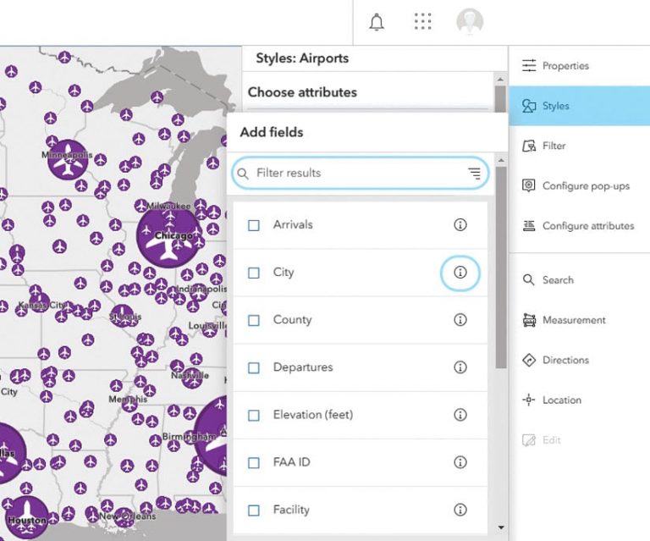Click the Filter results input field
This screenshot has height=541, width=650.
click(x=360, y=174)
